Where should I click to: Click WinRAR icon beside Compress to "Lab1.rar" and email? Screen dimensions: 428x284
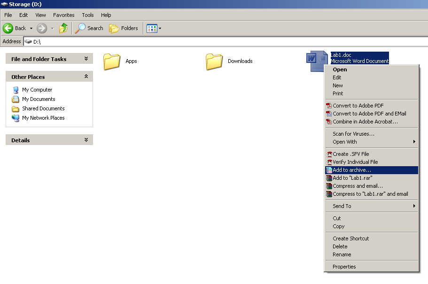(x=329, y=194)
